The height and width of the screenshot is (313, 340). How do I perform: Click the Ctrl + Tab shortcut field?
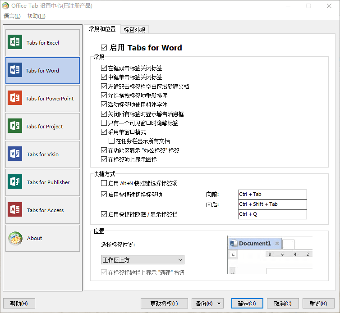click(x=272, y=194)
